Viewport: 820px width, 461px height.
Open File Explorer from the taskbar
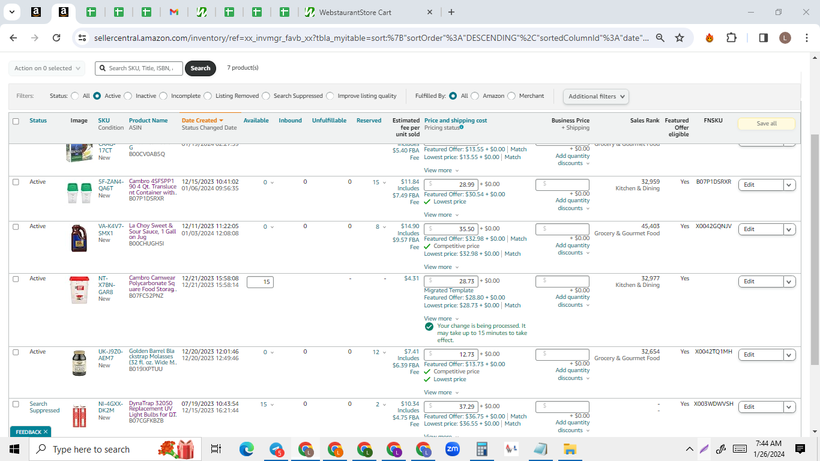point(570,449)
